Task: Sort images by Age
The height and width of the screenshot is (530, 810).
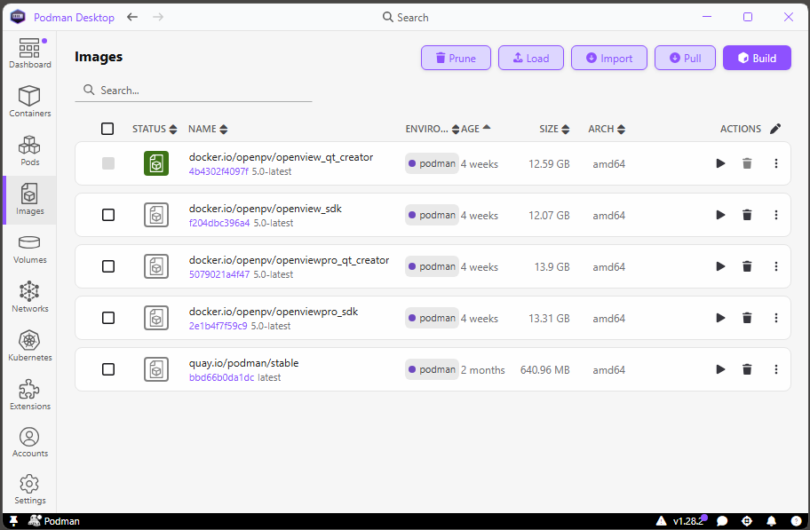Action: click(x=475, y=129)
